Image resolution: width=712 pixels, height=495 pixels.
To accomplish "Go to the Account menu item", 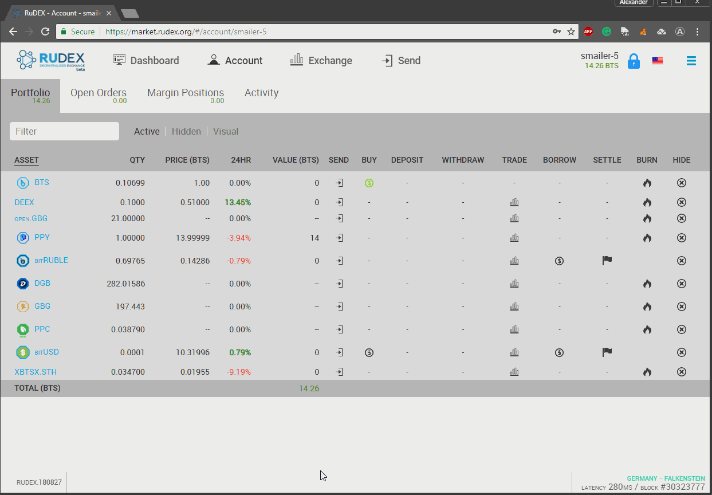I will 235,60.
